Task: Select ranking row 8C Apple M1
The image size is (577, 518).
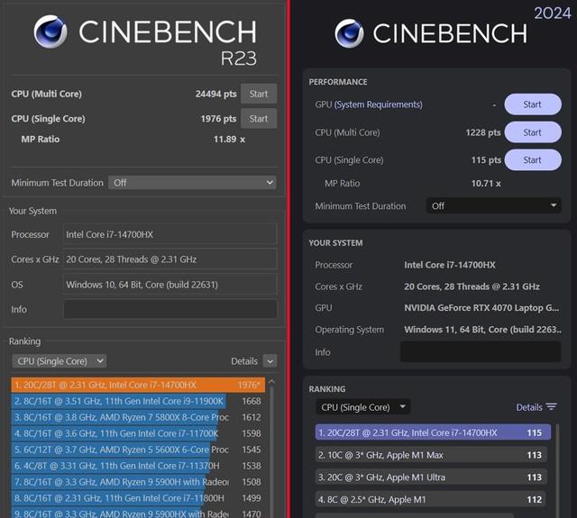Action: tap(431, 500)
